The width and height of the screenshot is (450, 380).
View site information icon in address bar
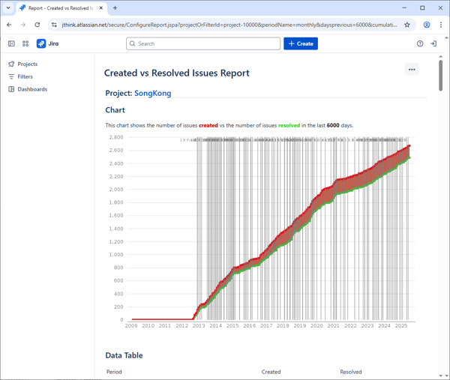point(55,24)
